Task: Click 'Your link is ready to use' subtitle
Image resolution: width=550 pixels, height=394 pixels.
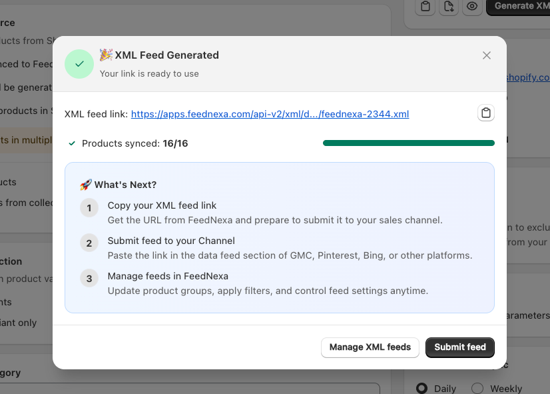Action: 149,74
